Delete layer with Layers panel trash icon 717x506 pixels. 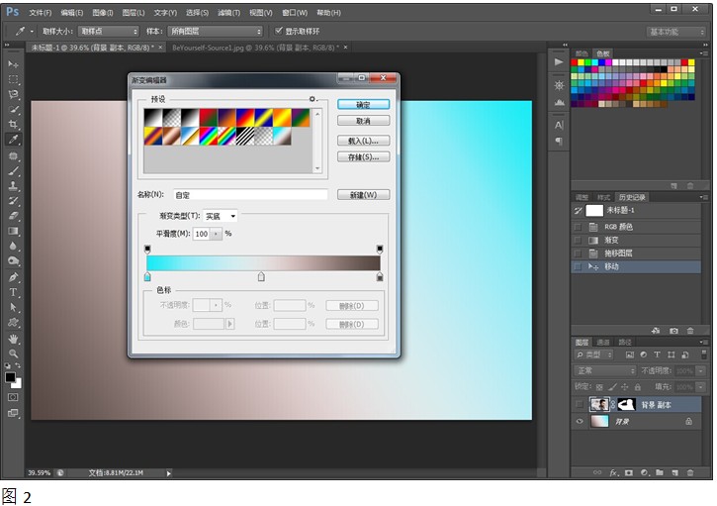click(x=690, y=472)
